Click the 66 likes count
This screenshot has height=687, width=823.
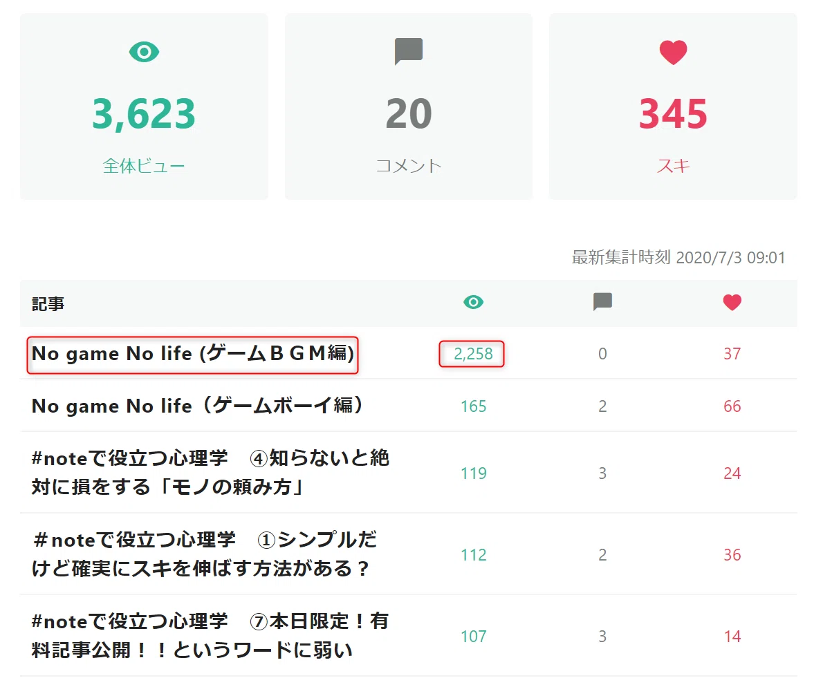click(x=732, y=406)
